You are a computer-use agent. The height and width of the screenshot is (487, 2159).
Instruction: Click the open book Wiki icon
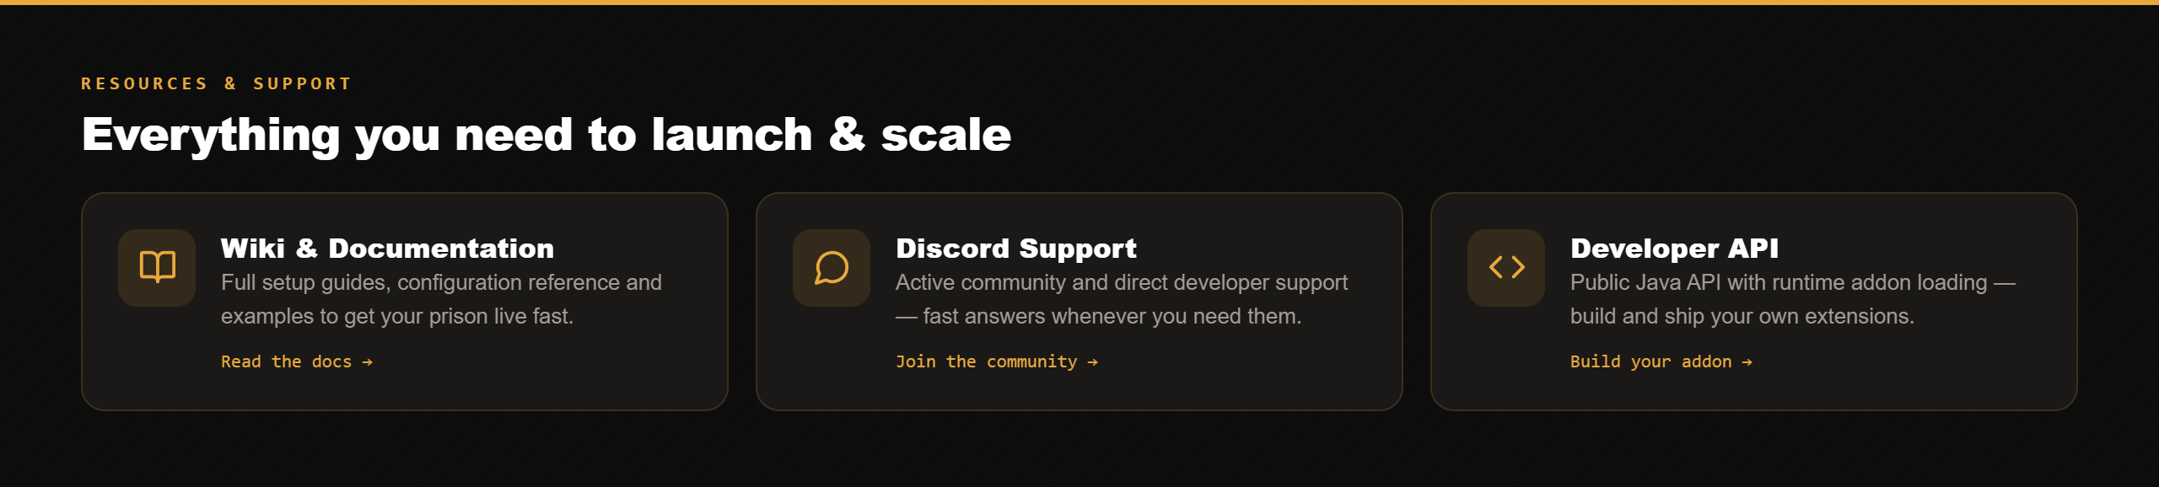tap(157, 268)
